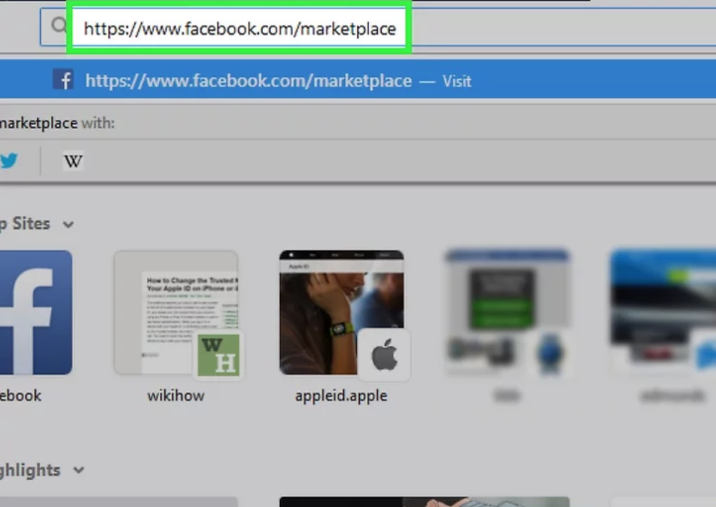Screen dimensions: 716x507
Task: Search with the Wikipedia search engine icon
Action: click(x=73, y=161)
